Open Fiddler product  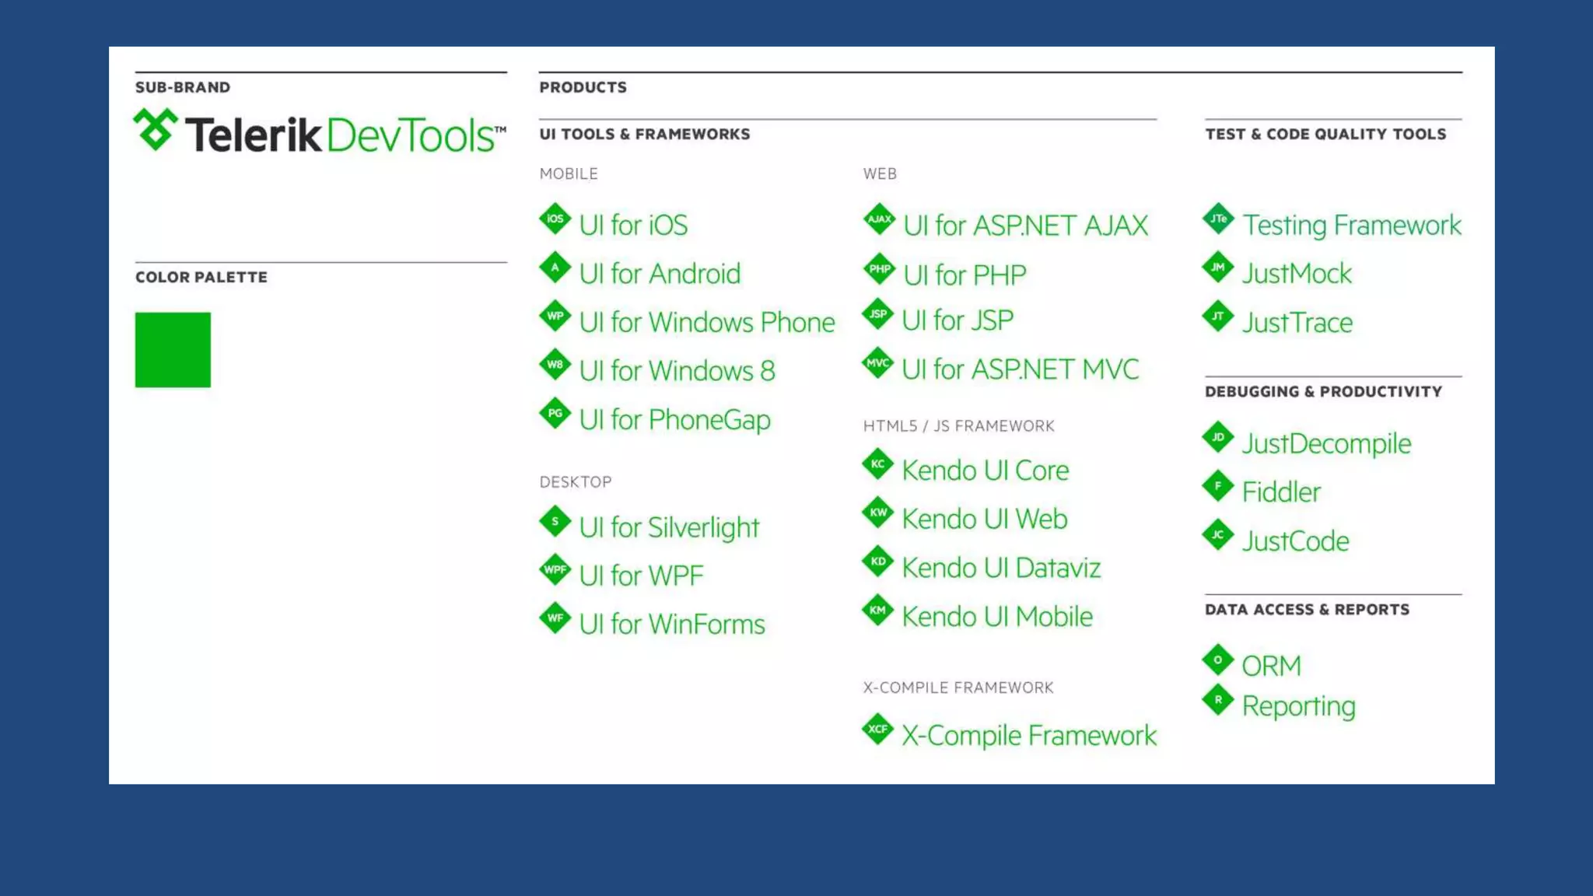(x=1281, y=492)
